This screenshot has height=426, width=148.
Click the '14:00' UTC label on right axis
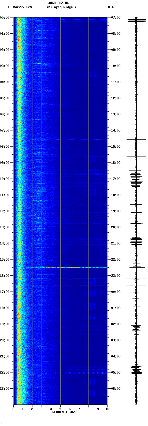[116, 130]
